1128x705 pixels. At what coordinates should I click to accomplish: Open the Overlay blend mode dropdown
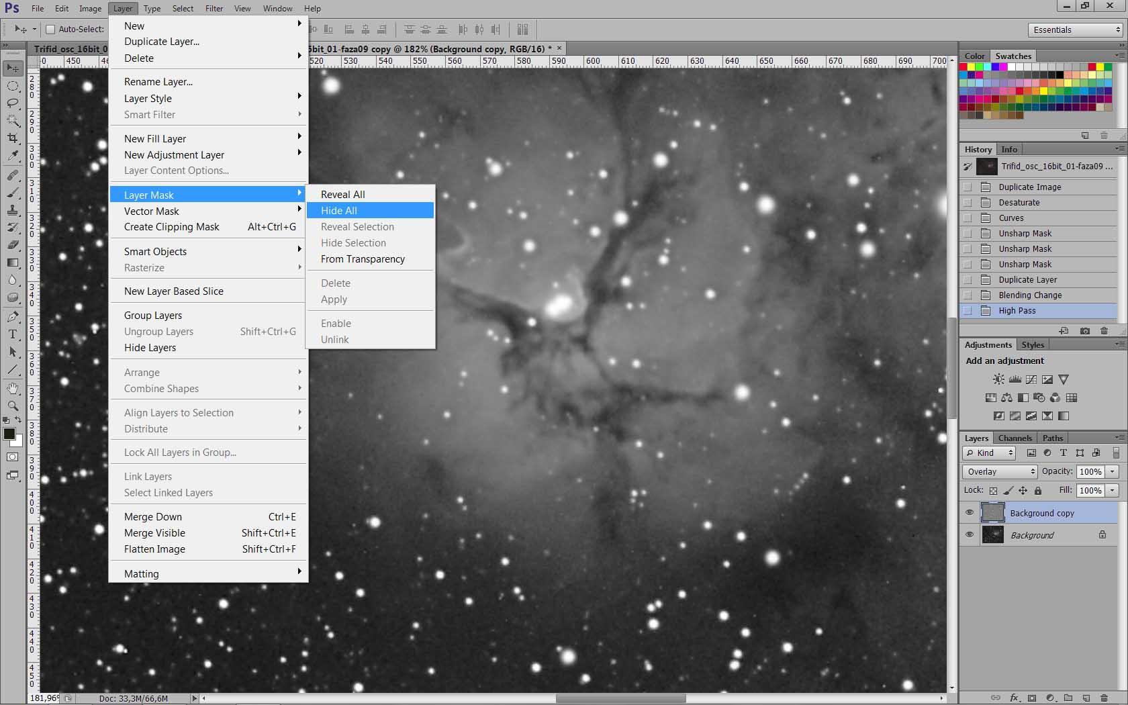1000,472
